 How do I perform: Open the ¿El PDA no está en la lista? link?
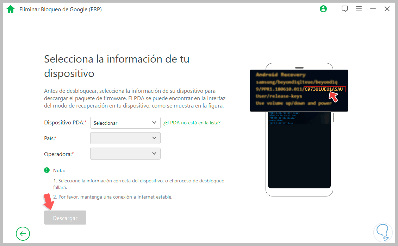pos(192,123)
